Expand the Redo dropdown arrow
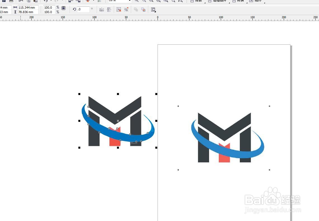Image resolution: width=319 pixels, height=221 pixels. point(63,1)
